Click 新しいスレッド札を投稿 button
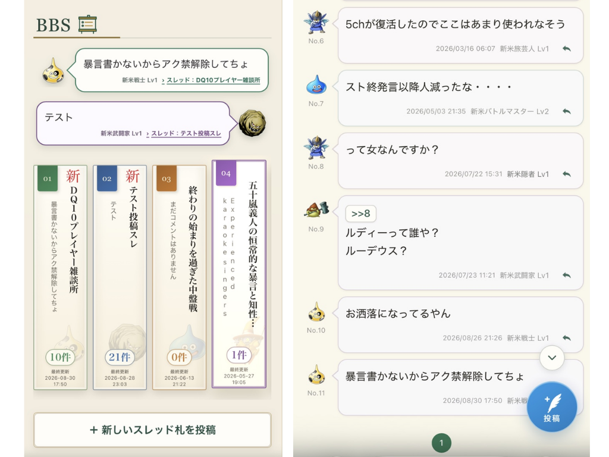Image resolution: width=609 pixels, height=457 pixels. (x=152, y=430)
